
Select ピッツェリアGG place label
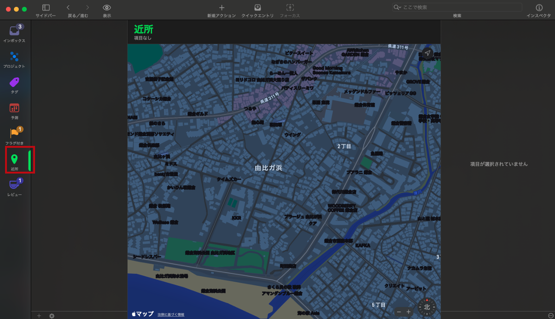400,93
